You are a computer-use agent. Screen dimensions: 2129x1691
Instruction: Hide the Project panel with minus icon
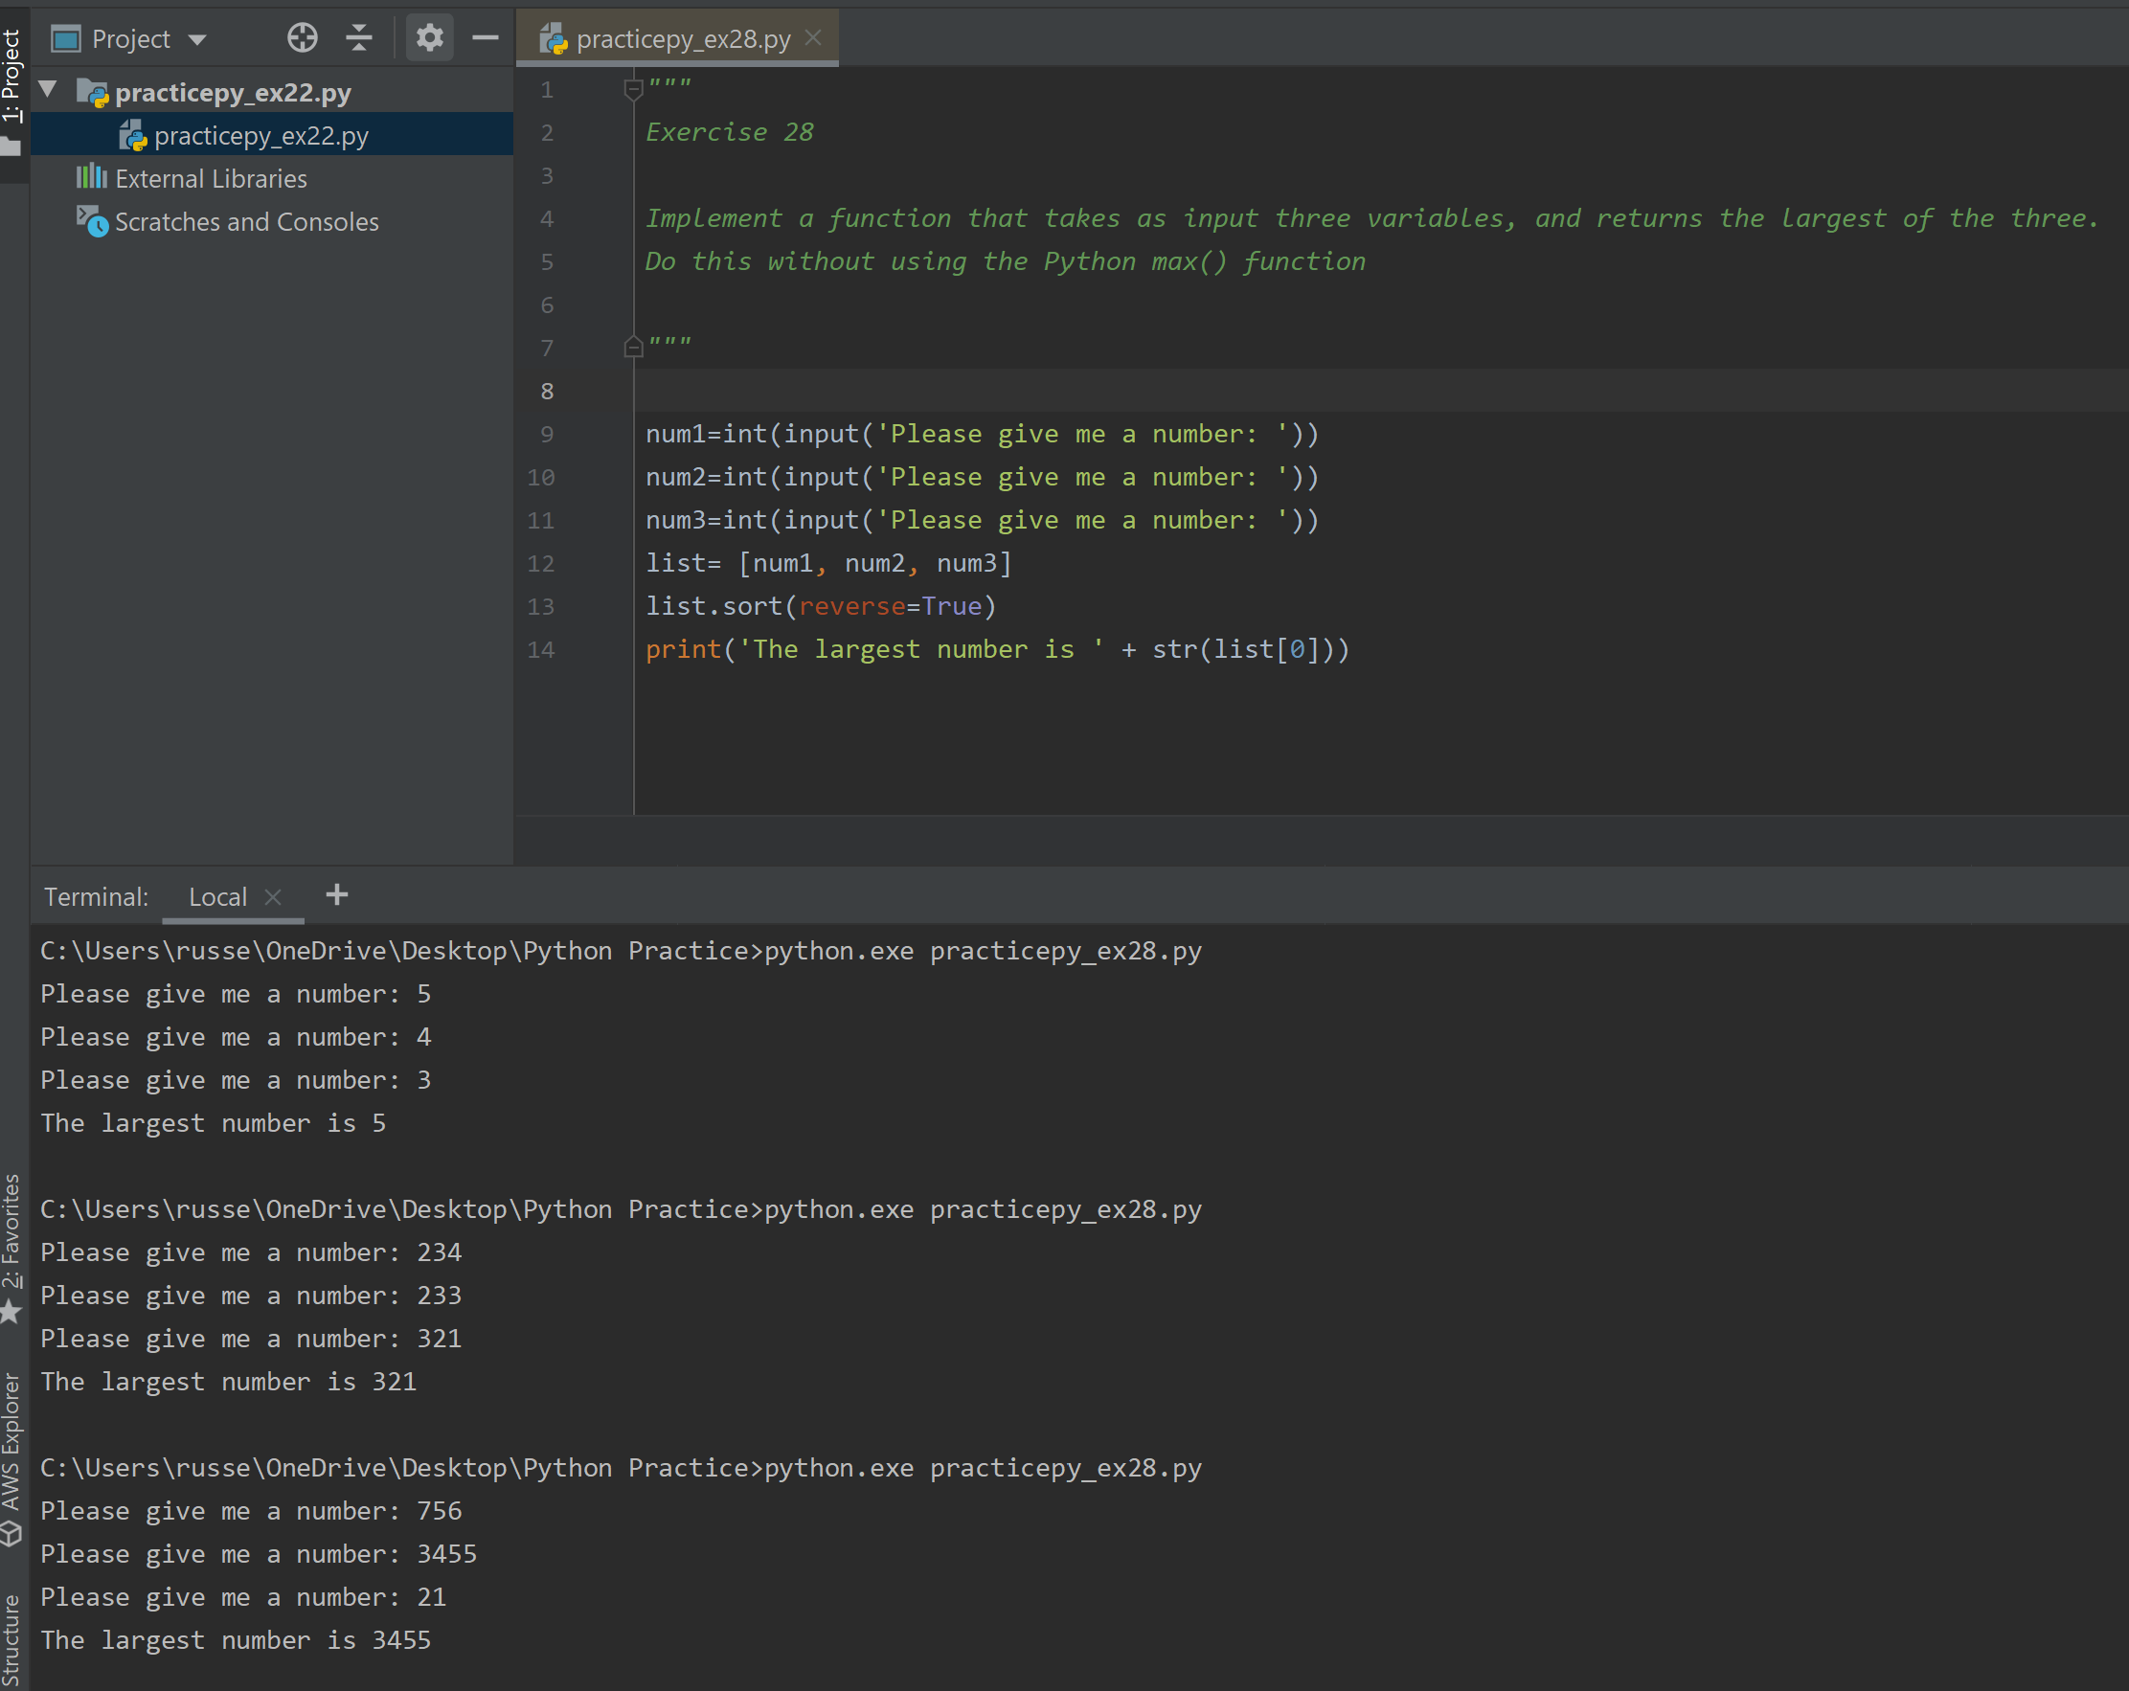coord(485,38)
